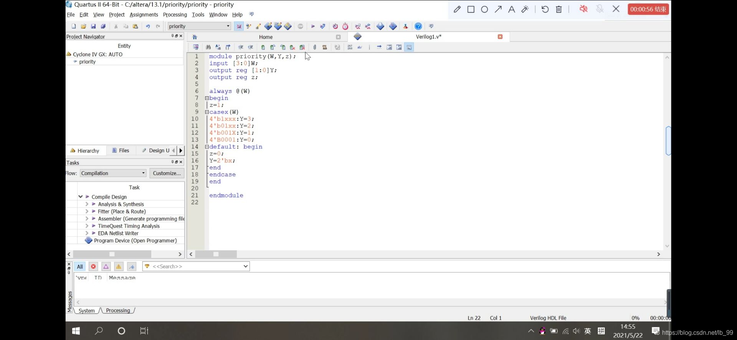737x340 pixels.
Task: Click the Decrease Indent icon
Action: 251,47
